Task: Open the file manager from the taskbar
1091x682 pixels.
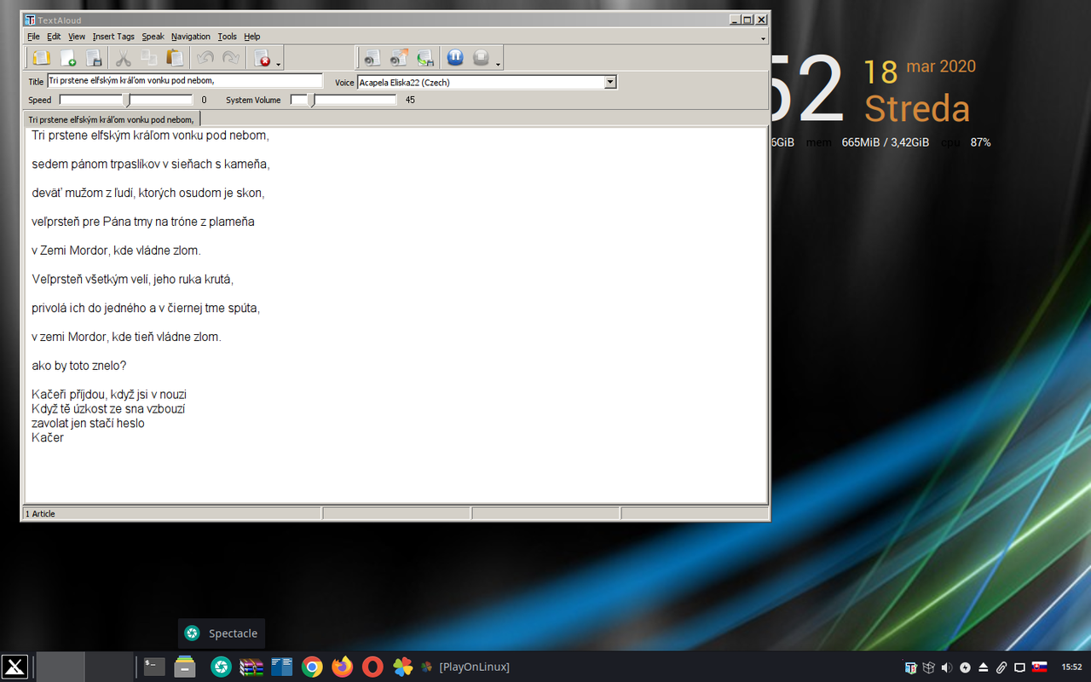Action: [x=185, y=667]
